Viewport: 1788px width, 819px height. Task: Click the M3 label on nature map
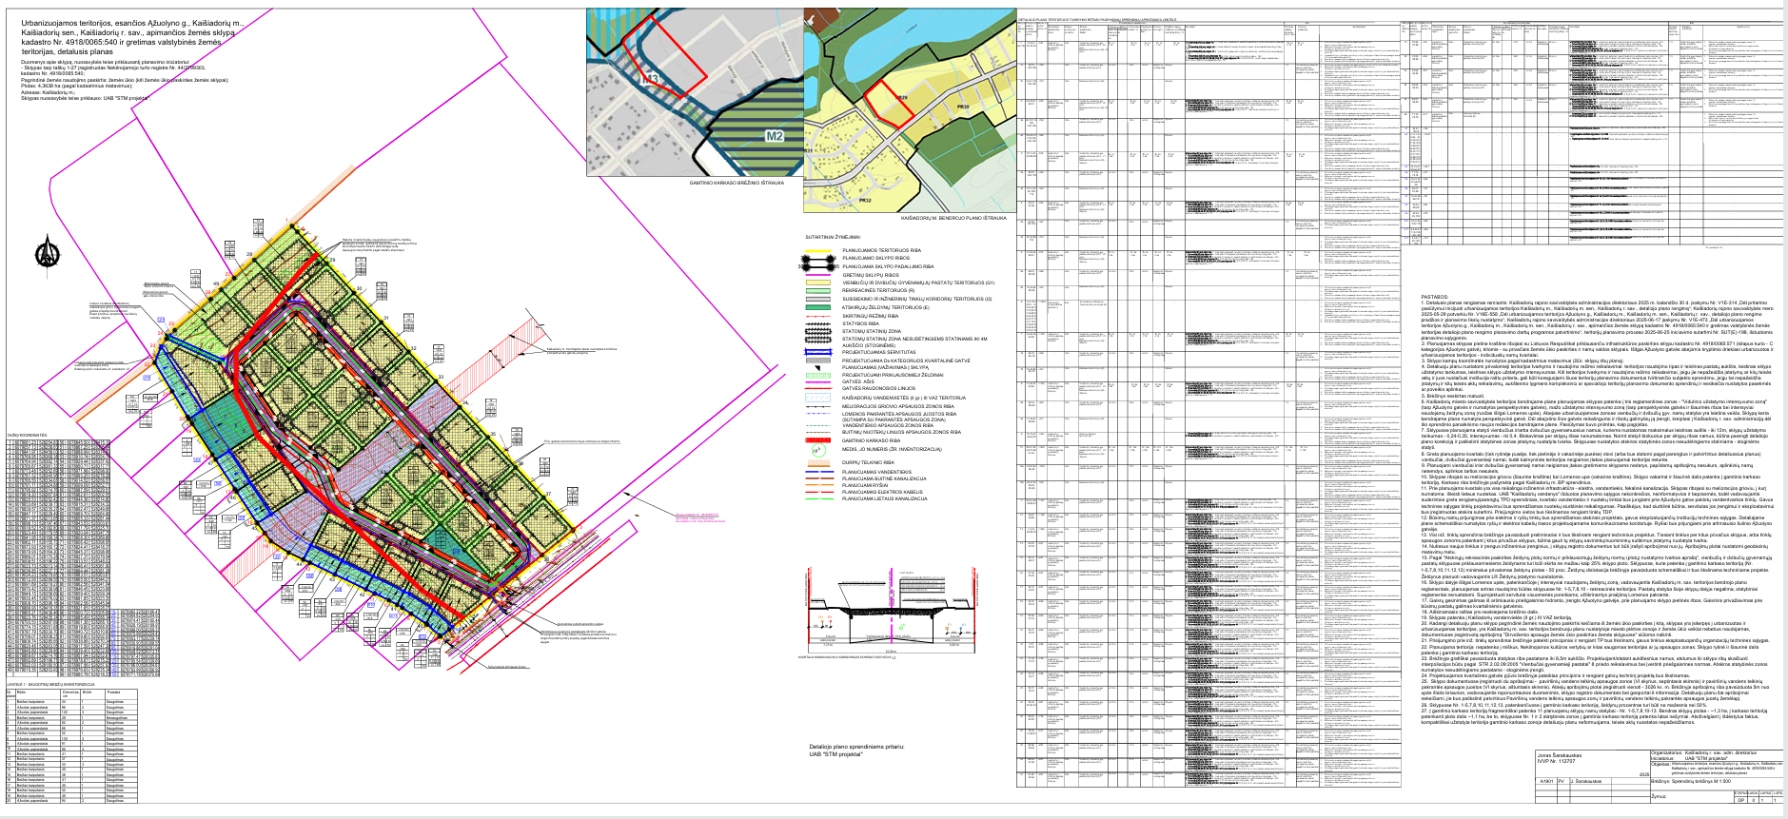pyautogui.click(x=653, y=78)
